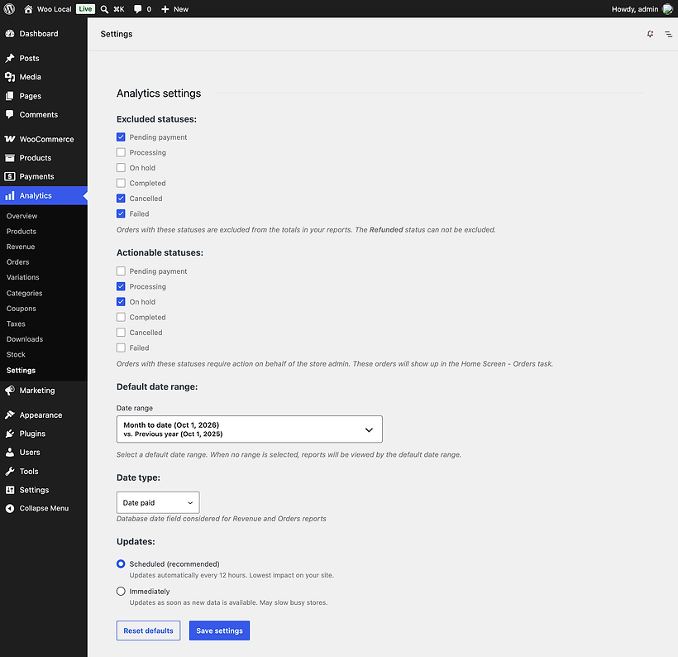Go to Orders analytics report
The height and width of the screenshot is (657, 678).
click(17, 261)
